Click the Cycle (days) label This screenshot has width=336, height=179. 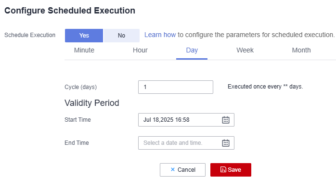(x=81, y=87)
